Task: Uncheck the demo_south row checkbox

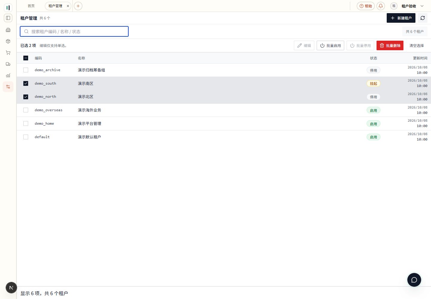Action: coord(26,83)
